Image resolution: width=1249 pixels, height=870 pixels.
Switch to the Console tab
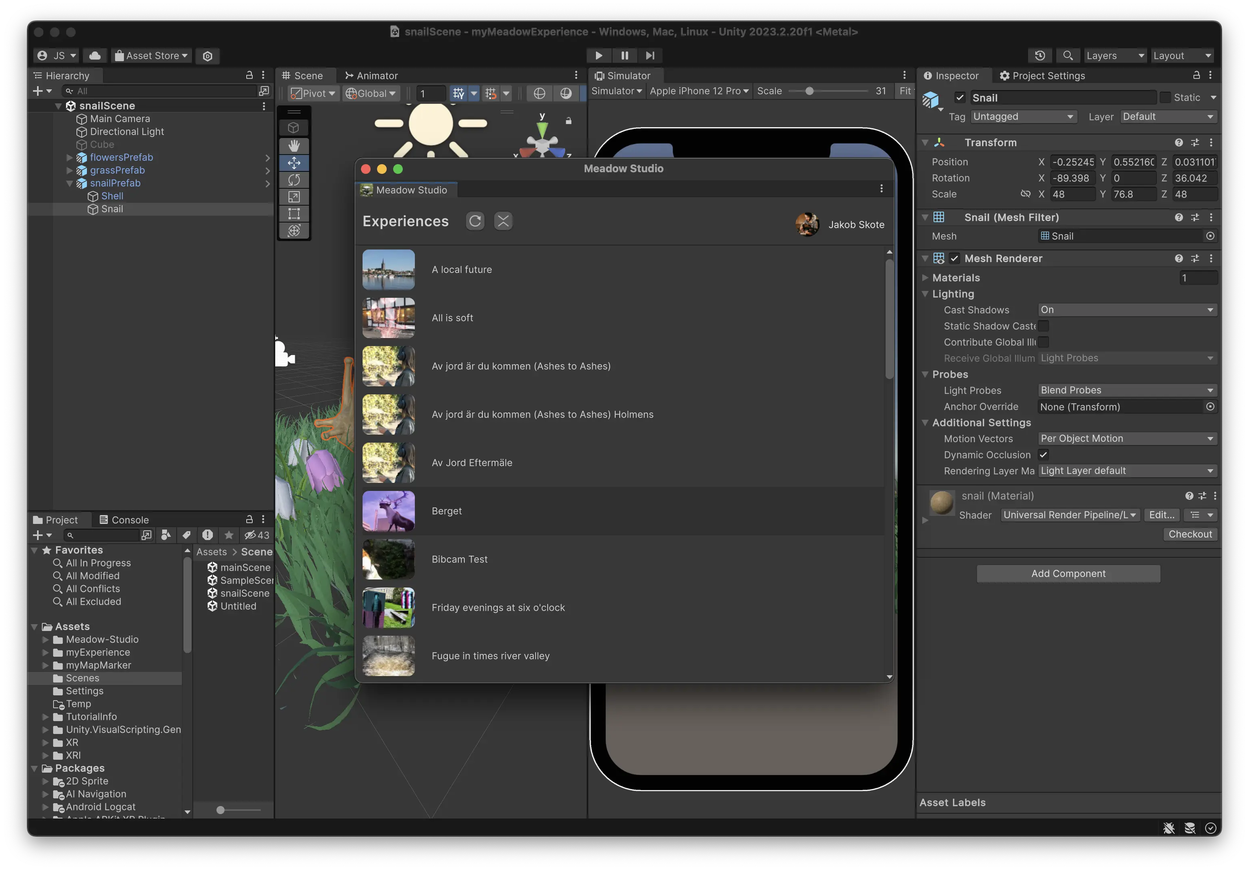pos(124,520)
